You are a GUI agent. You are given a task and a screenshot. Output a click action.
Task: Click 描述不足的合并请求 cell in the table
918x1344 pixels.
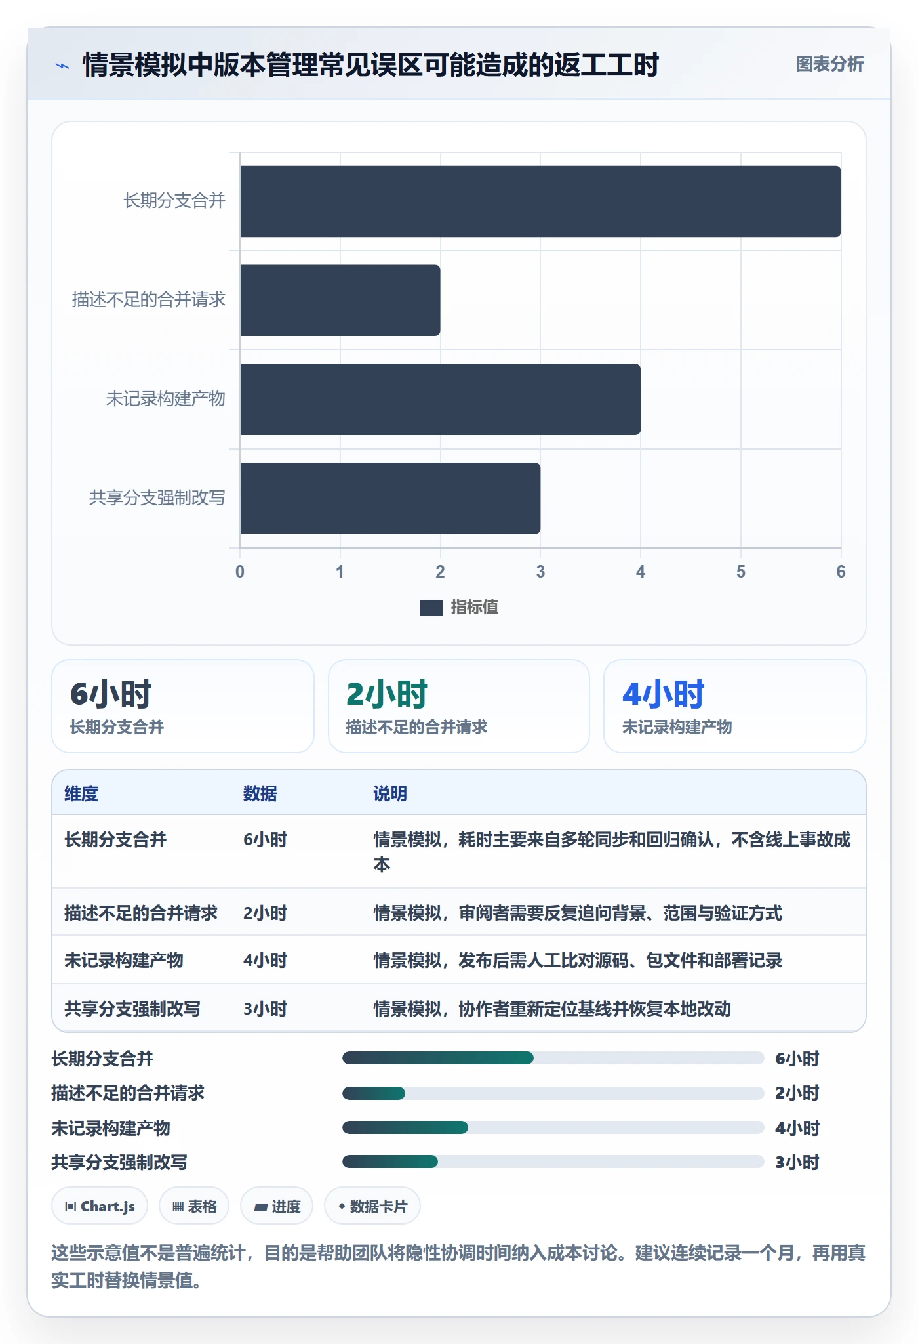tap(141, 913)
